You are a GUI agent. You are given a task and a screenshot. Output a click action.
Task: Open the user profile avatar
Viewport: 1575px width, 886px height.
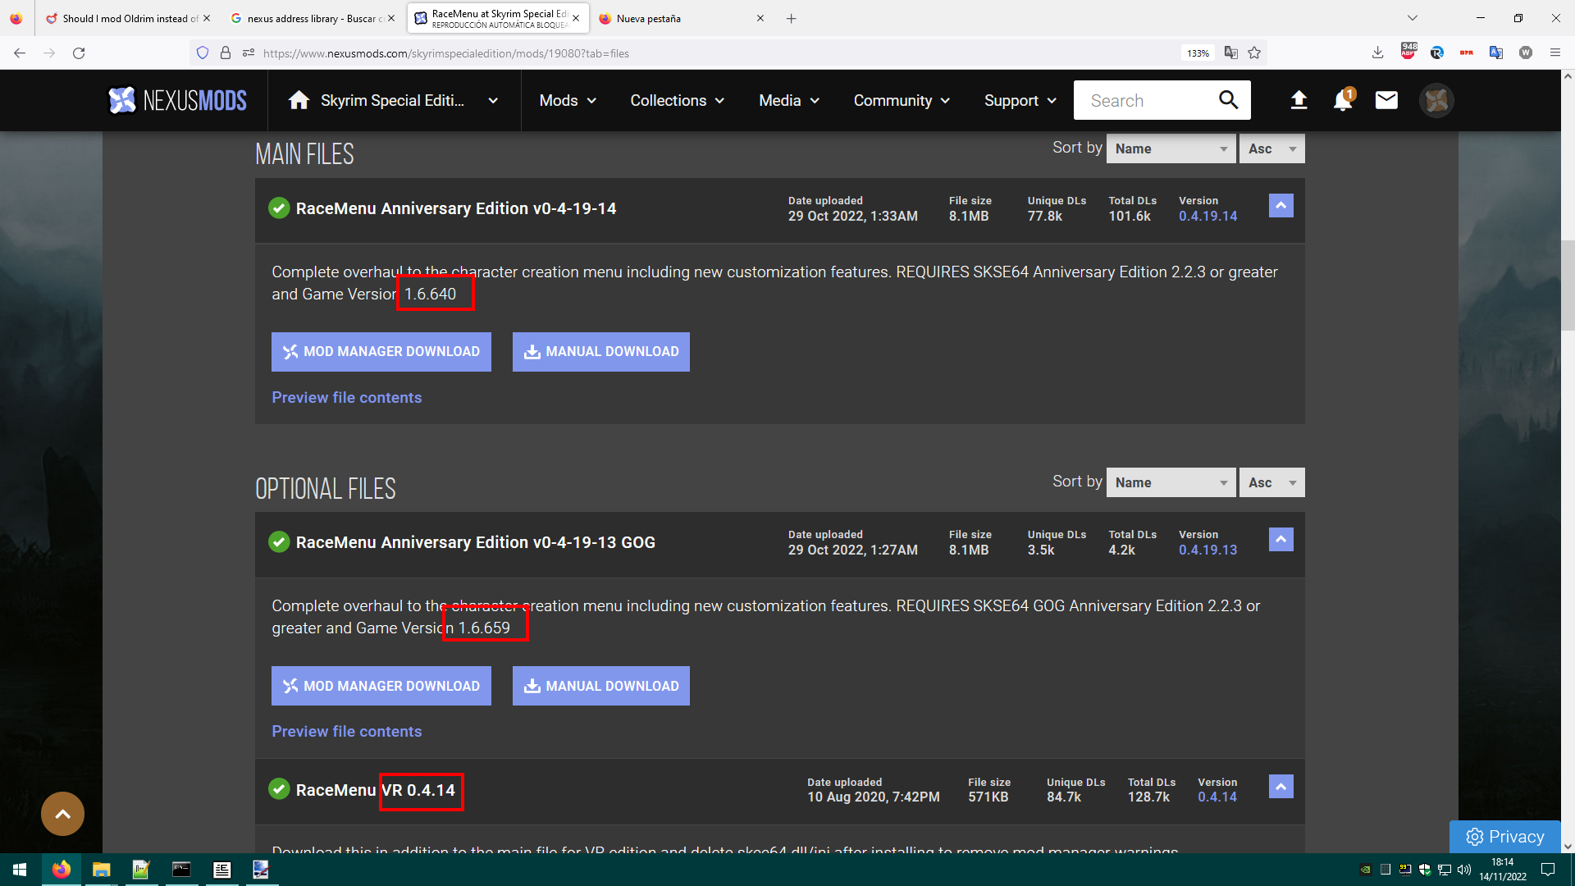coord(1436,100)
